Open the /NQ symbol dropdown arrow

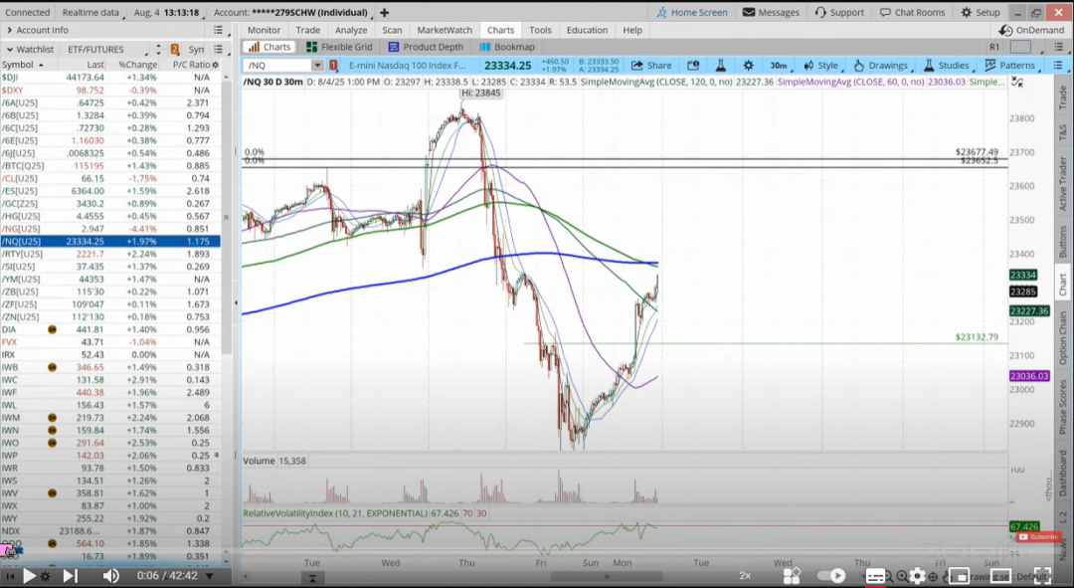[x=317, y=65]
